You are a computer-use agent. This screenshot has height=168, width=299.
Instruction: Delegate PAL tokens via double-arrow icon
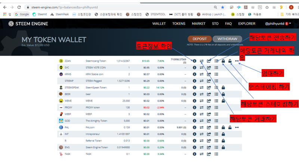pyautogui.click(x=237, y=127)
